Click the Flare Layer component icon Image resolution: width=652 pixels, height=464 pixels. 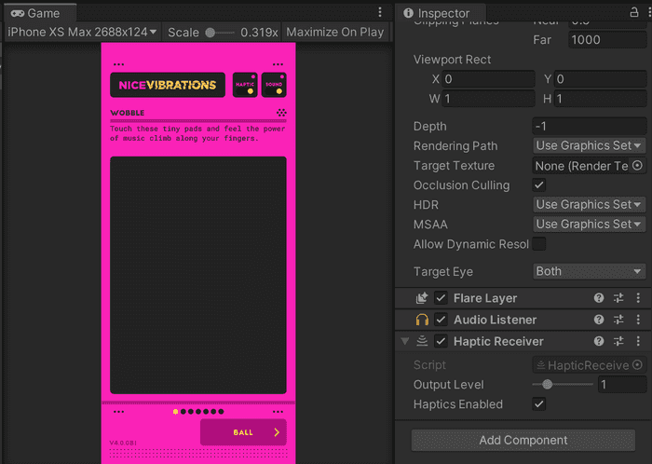click(422, 298)
